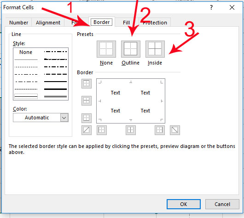The width and height of the screenshot is (244, 218).
Task: Toggle the inside vertical border button
Action: click(131, 130)
